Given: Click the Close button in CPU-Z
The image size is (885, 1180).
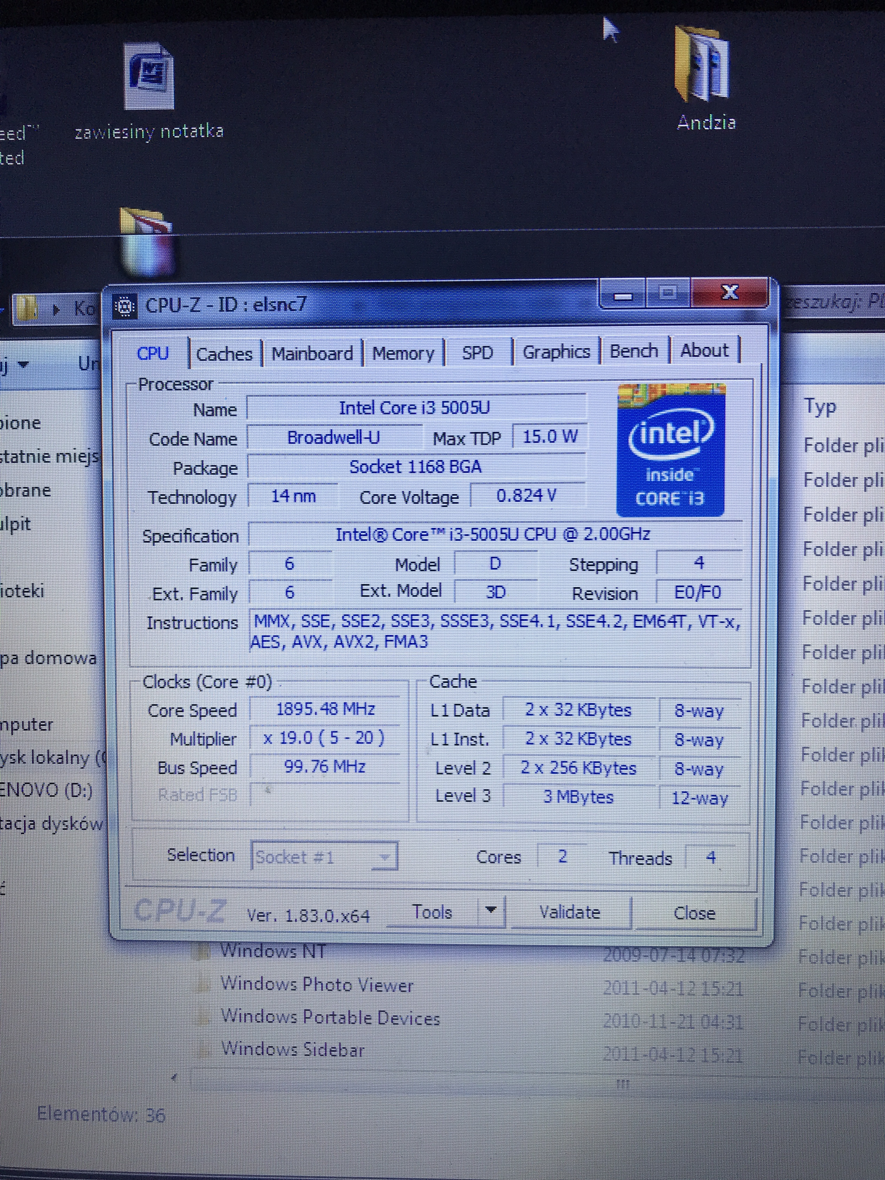Looking at the screenshot, I should tap(694, 913).
